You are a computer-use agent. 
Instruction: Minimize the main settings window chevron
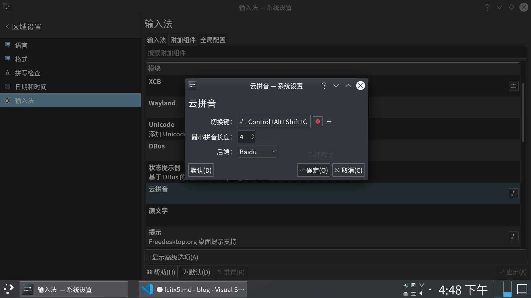(499, 7)
